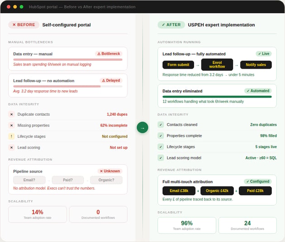Click the Paid £28k attribution chip

255,191
